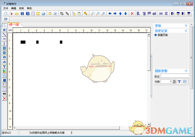Click the 版本4.0 status bar text
Screen dimensions: 195x137
(7, 133)
